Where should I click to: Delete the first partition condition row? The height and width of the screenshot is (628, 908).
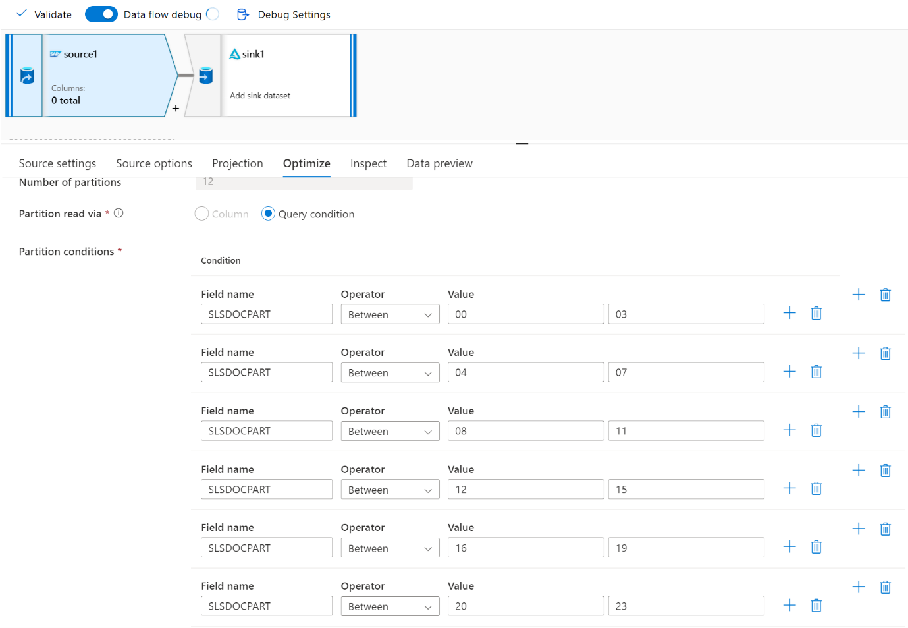(816, 313)
